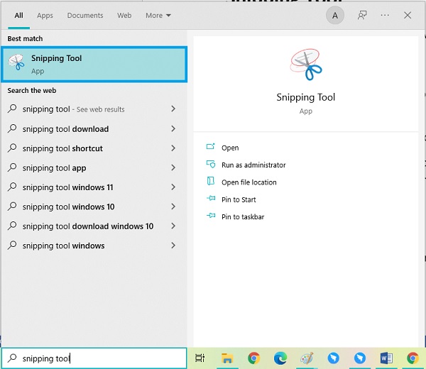Screen dimensions: 426x369
Task: Open Microsoft Word from the taskbar
Action: point(386,358)
